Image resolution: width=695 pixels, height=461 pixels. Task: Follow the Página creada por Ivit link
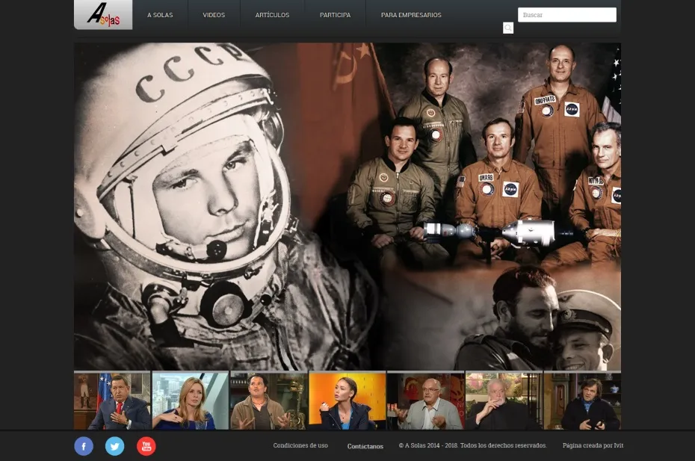(593, 446)
